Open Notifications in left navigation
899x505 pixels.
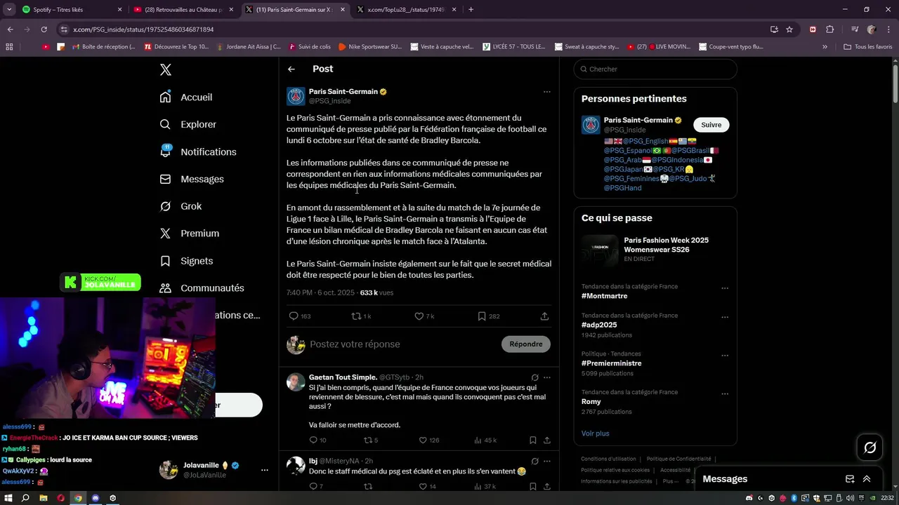tap(198, 151)
